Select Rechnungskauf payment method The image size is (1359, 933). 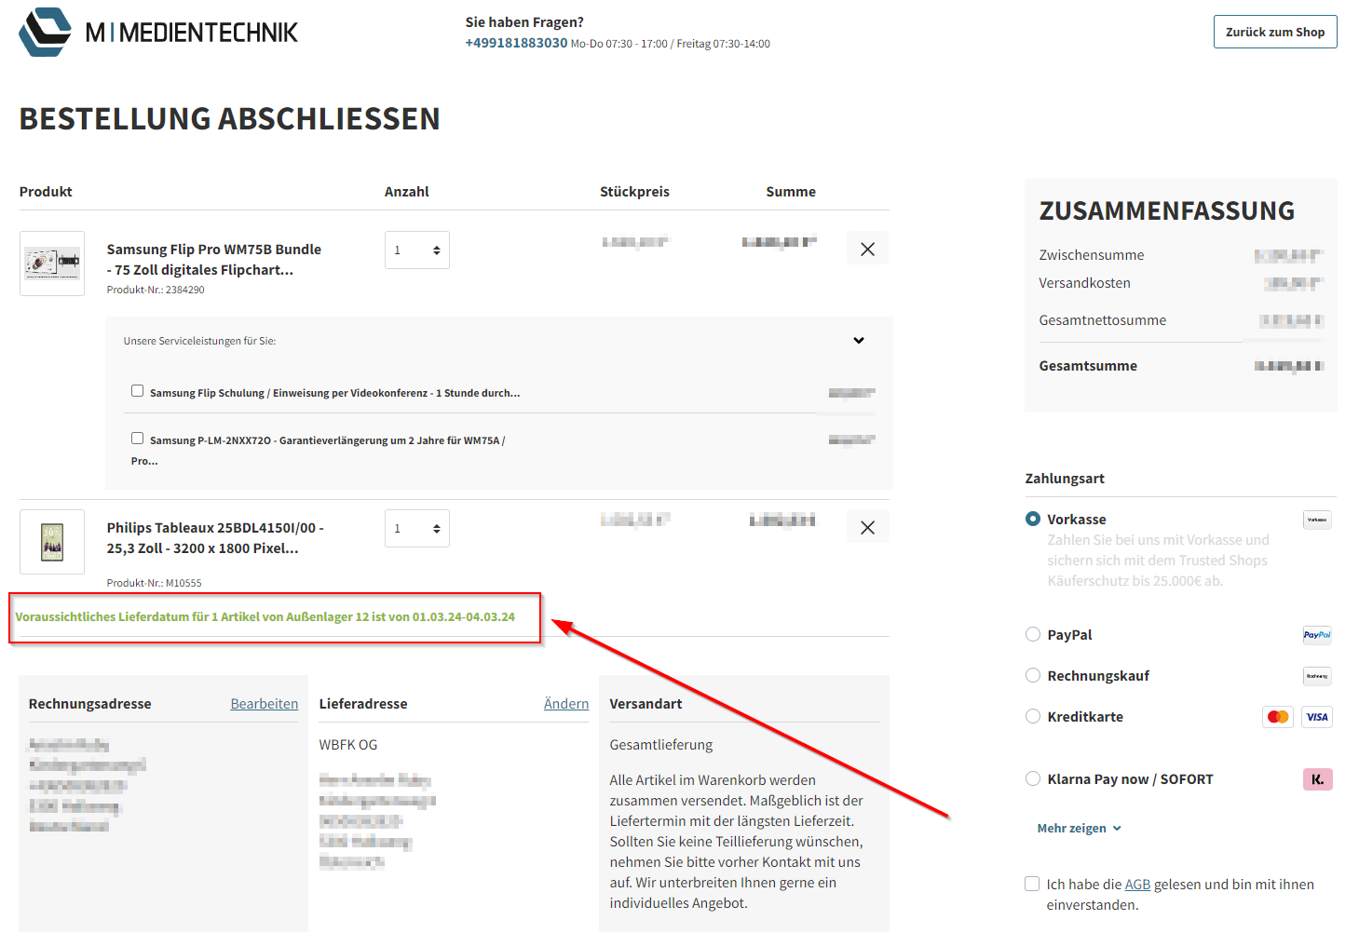click(1033, 675)
